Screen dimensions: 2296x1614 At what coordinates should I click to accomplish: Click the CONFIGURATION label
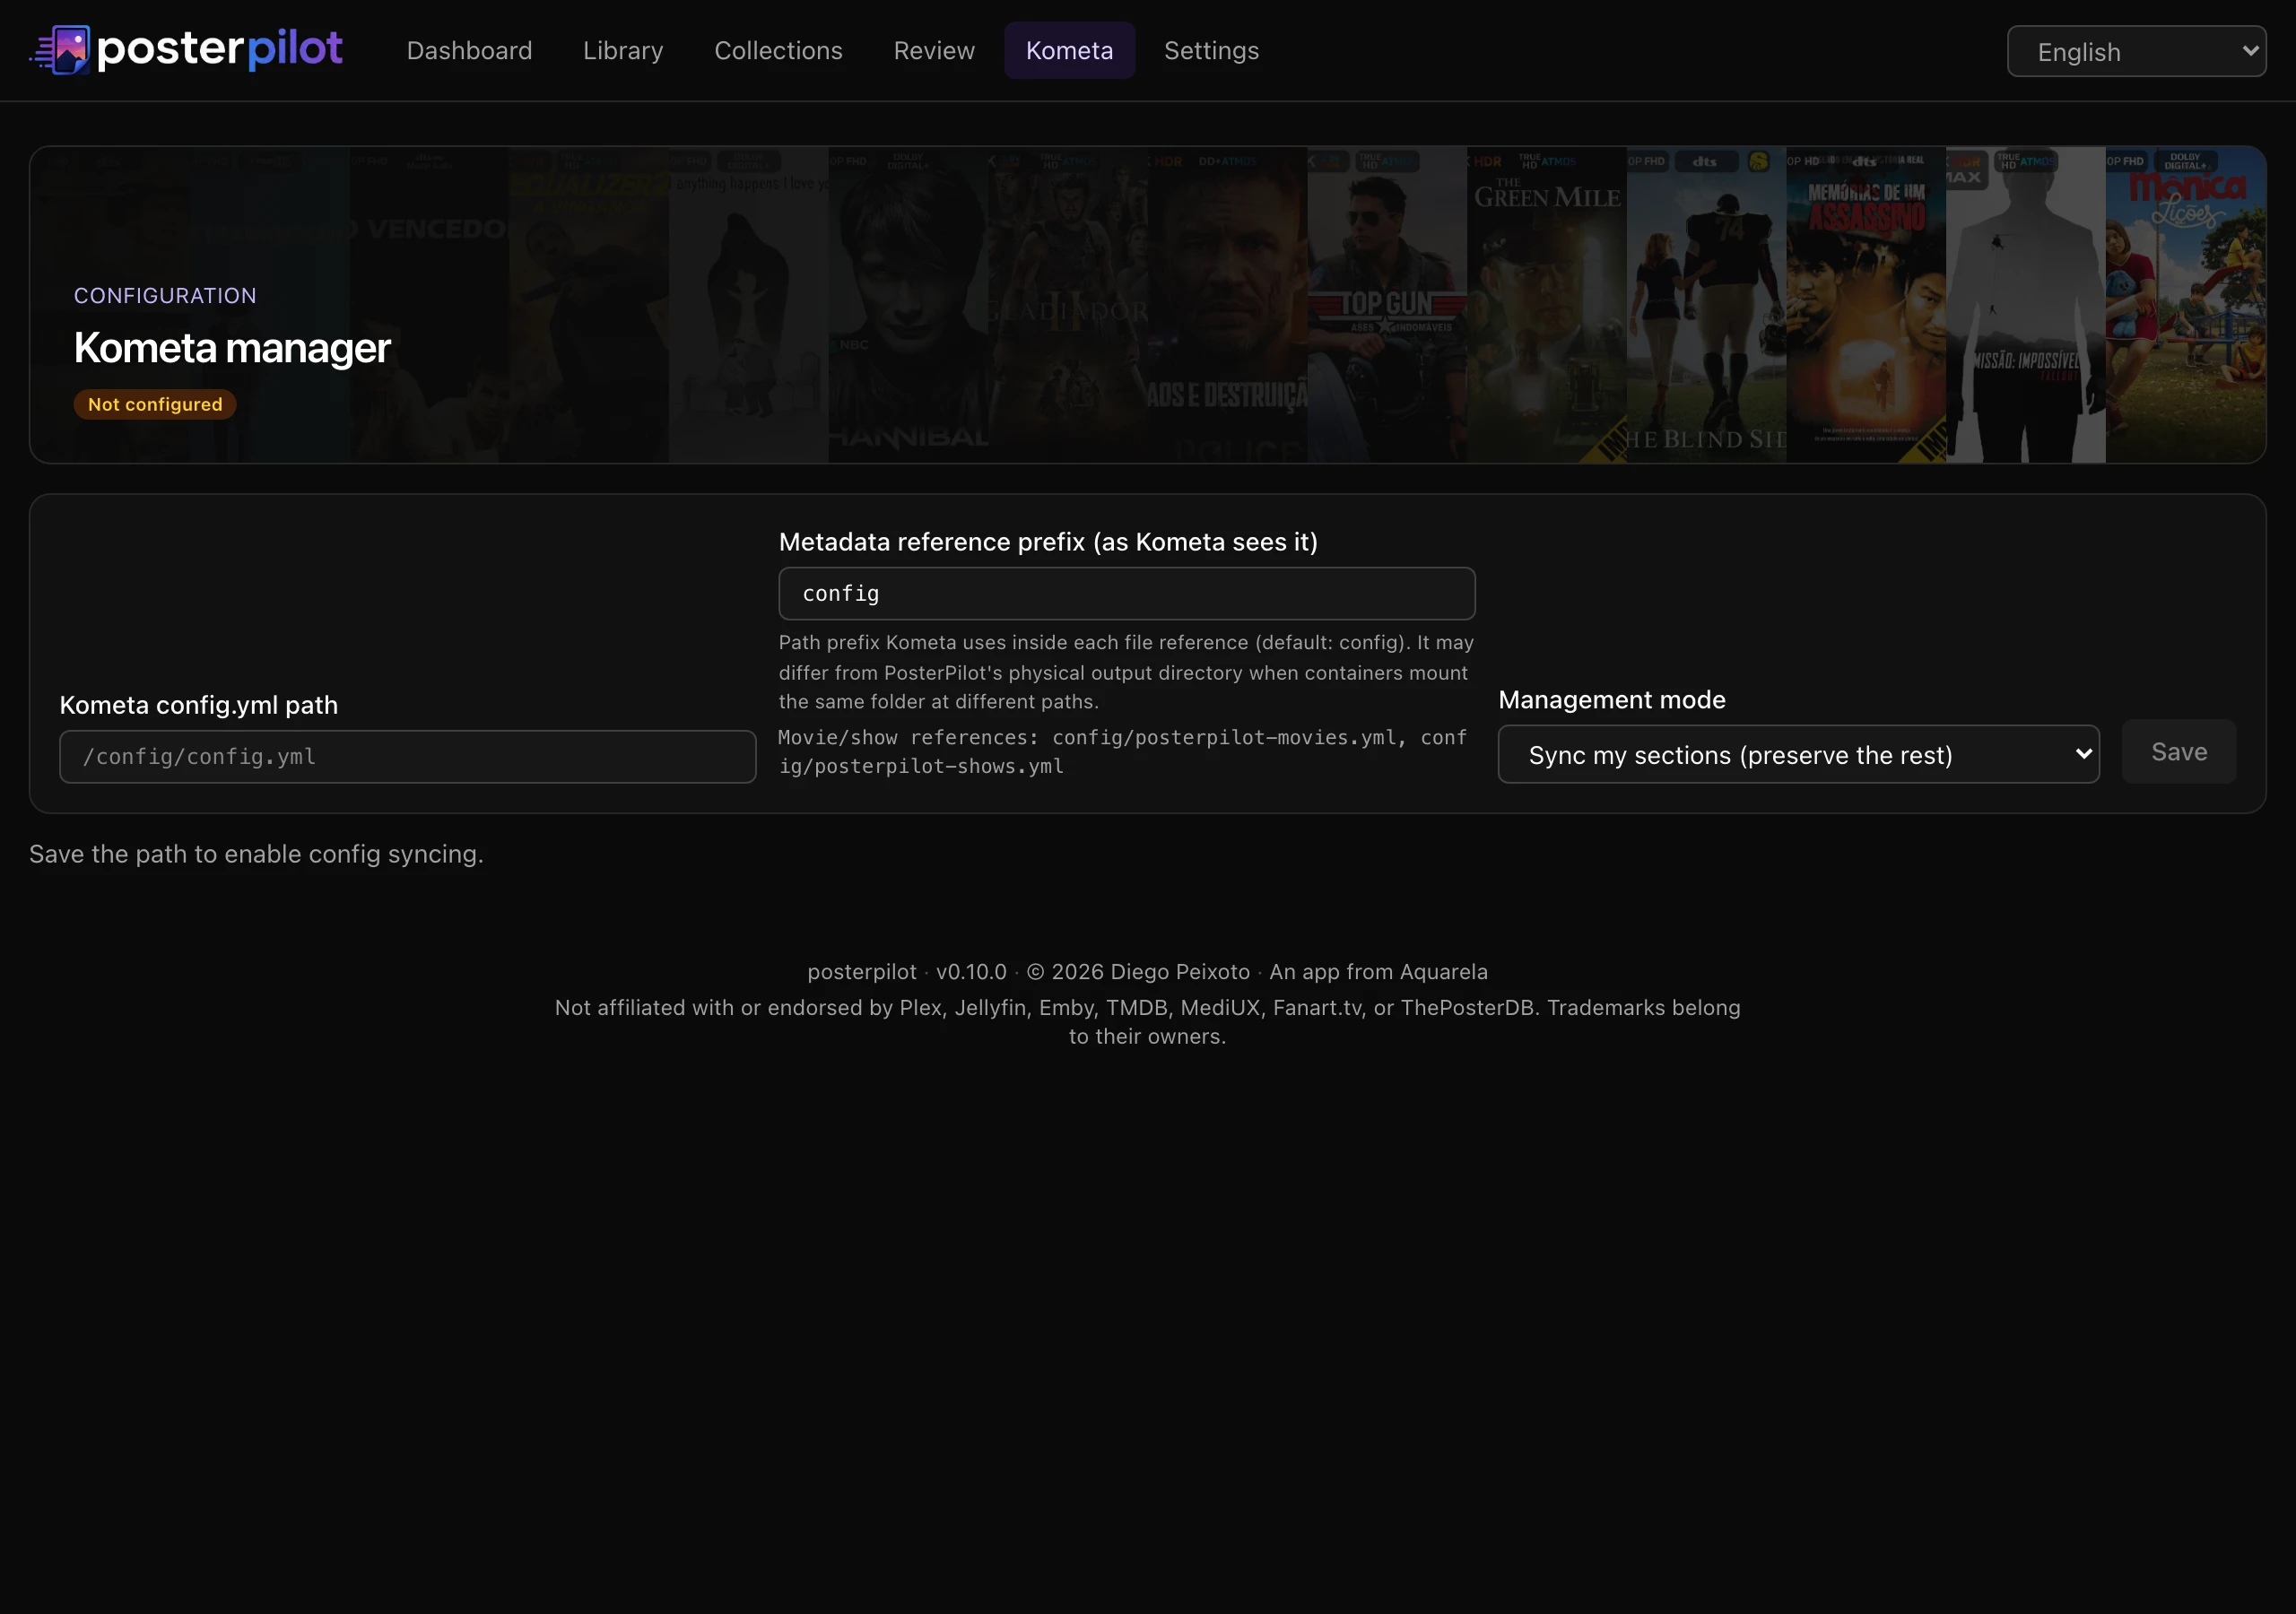click(x=165, y=296)
